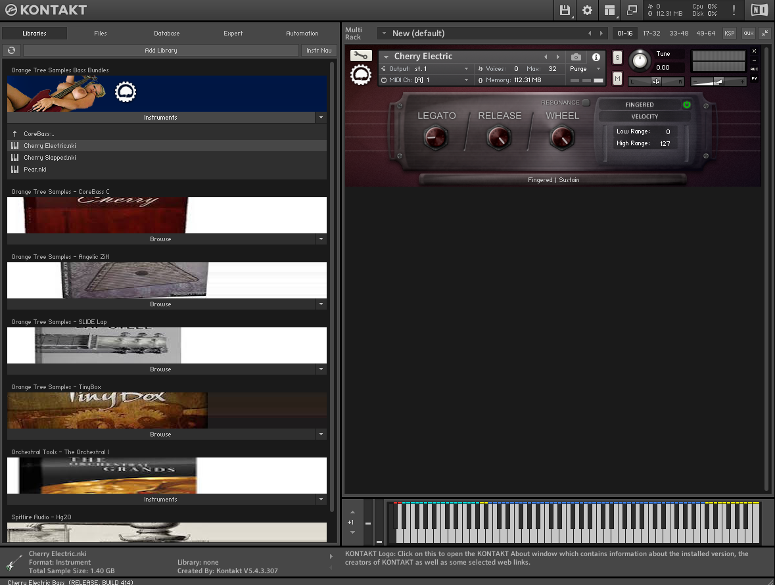Viewport: 775px width, 585px height.
Task: Adjust the Tune knob
Action: pos(640,60)
